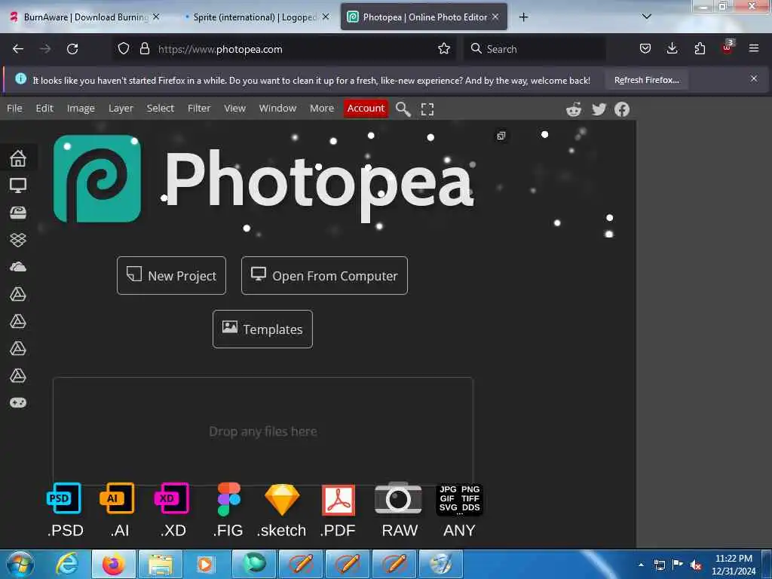Image resolution: width=772 pixels, height=579 pixels.
Task: Click tracking protection shield icon
Action: tap(124, 49)
